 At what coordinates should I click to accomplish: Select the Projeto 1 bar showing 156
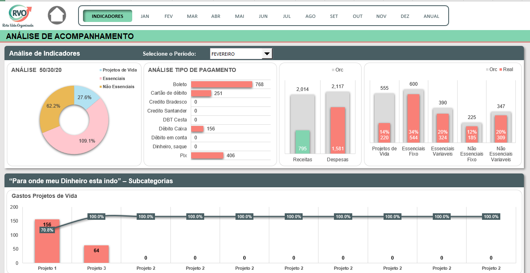pos(47,241)
